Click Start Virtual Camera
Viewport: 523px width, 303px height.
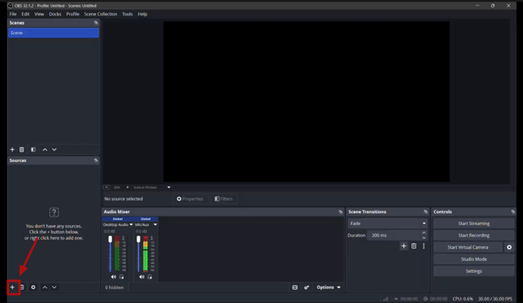(468, 247)
